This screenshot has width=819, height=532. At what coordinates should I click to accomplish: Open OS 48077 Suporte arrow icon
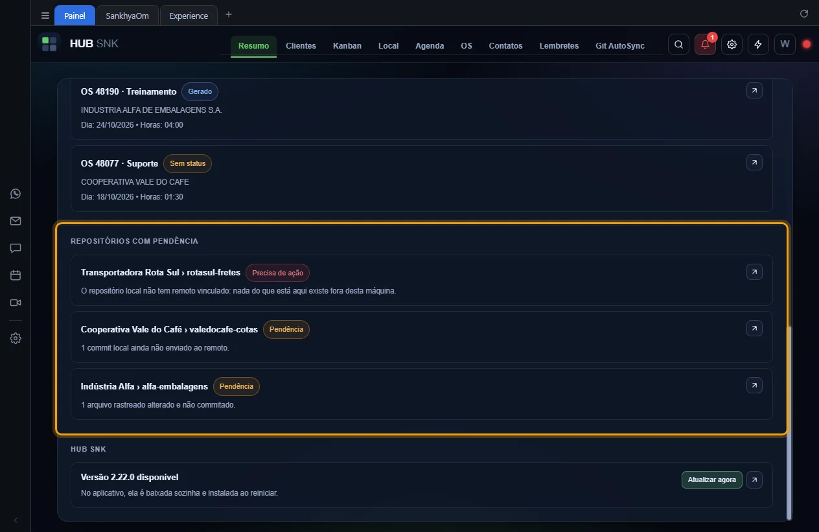pyautogui.click(x=754, y=162)
